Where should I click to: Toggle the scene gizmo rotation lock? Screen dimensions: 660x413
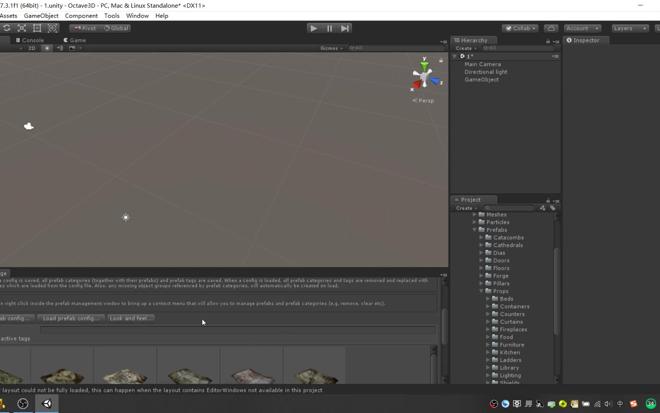point(441,60)
